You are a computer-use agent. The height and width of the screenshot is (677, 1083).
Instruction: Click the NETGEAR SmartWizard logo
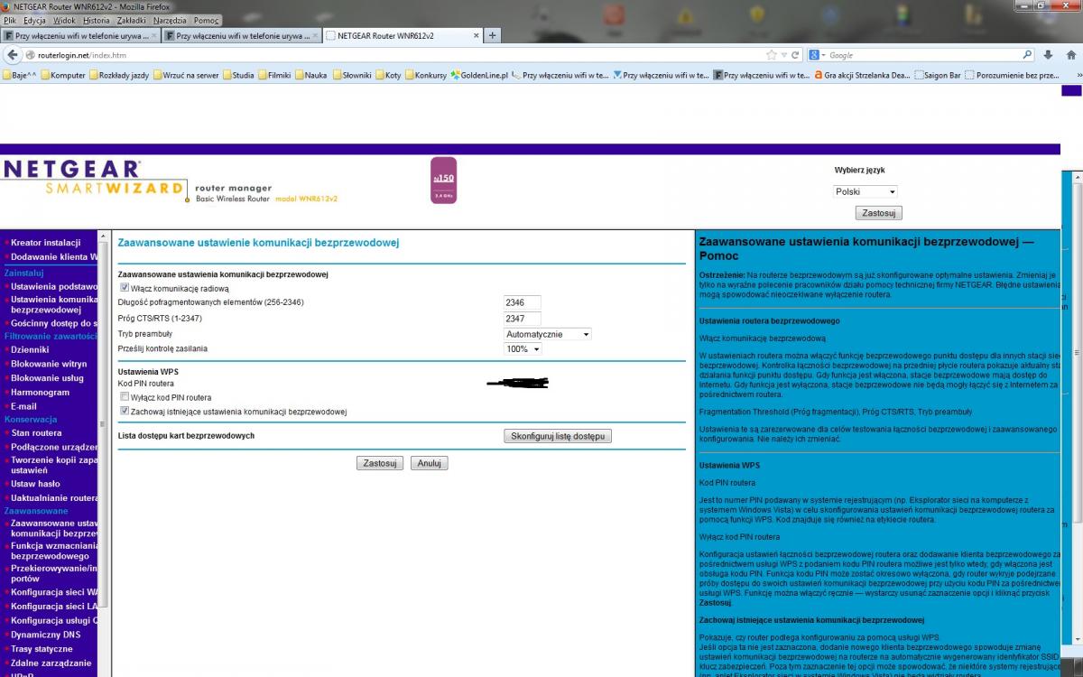point(95,179)
